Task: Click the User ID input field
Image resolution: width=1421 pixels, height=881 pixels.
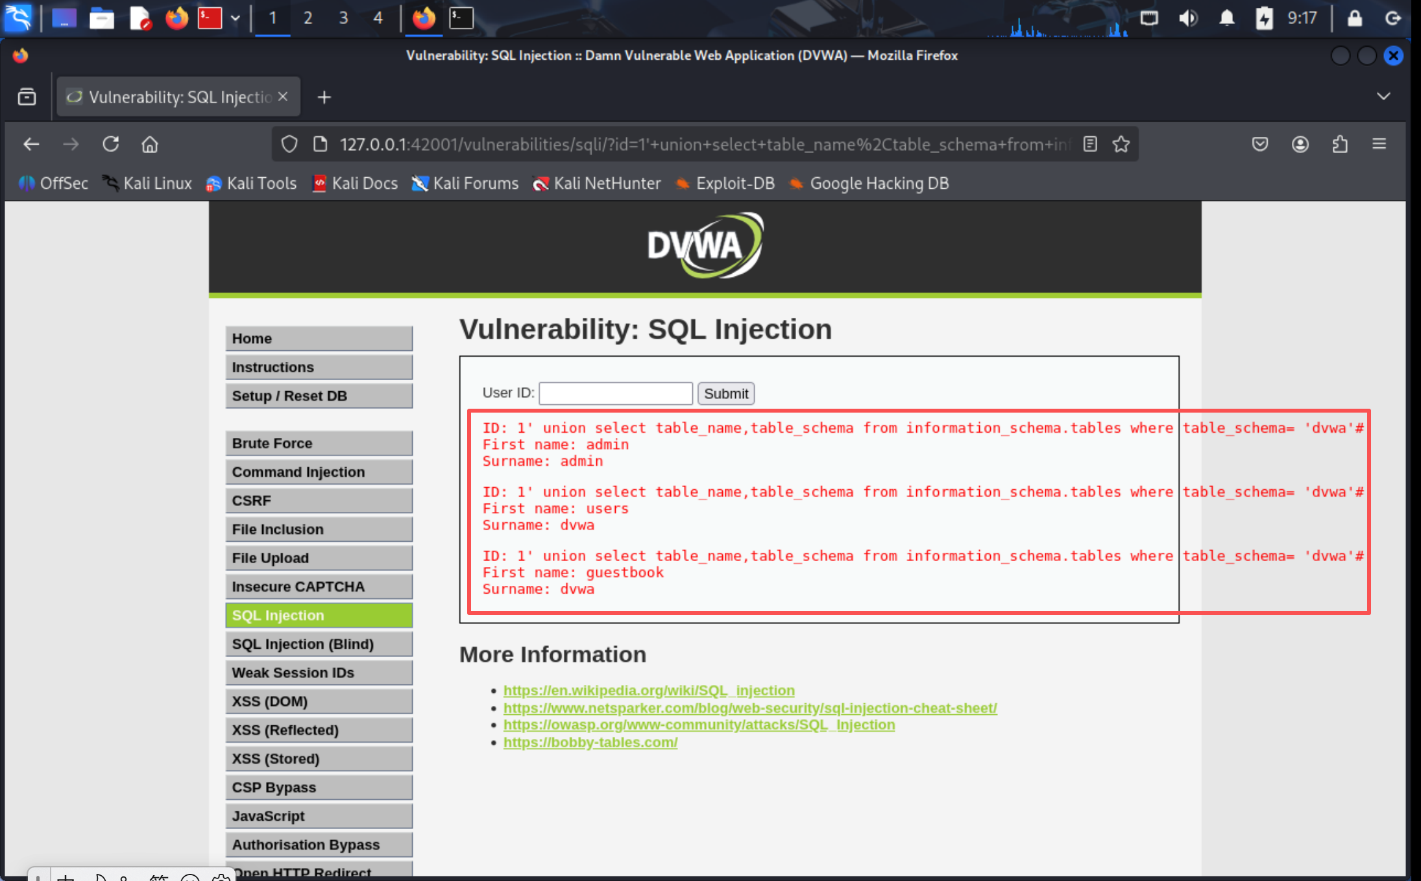Action: click(x=615, y=394)
